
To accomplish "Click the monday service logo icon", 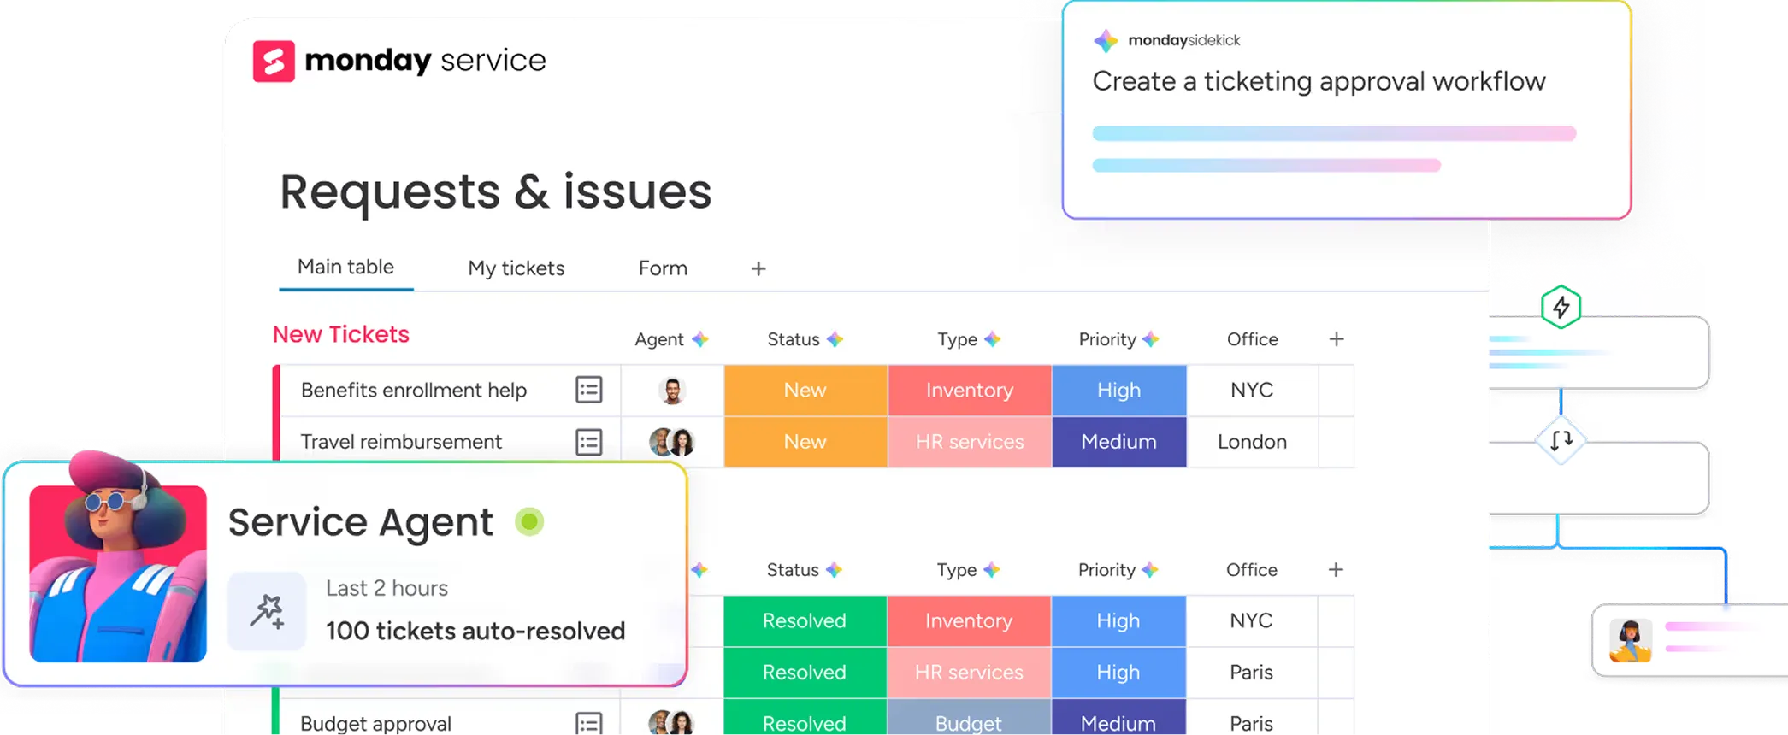I will click(x=274, y=61).
